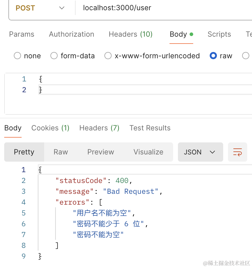Click the wrap lines icon in response
This screenshot has width=252, height=268.
[x=237, y=152]
